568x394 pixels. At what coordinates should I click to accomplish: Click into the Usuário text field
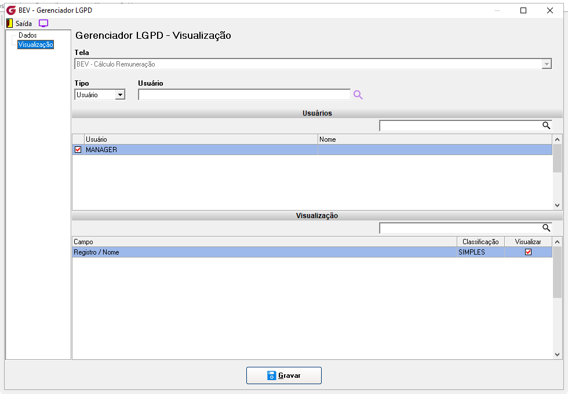point(244,95)
